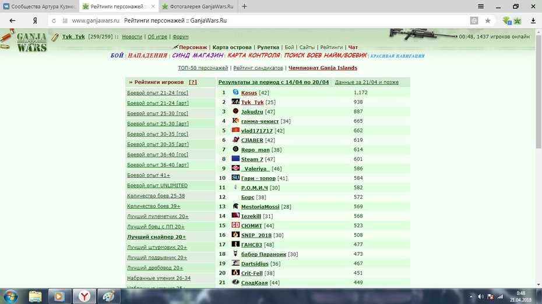Image resolution: width=542 pixels, height=304 pixels.
Task: Open Paint from the taskbar
Action: 109,296
